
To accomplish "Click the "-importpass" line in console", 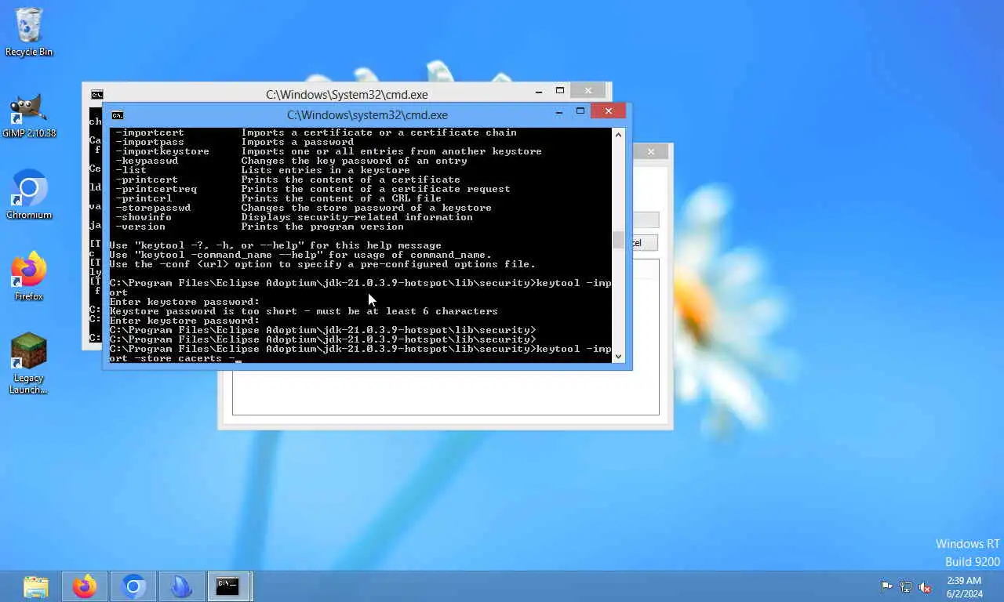I will [x=235, y=142].
